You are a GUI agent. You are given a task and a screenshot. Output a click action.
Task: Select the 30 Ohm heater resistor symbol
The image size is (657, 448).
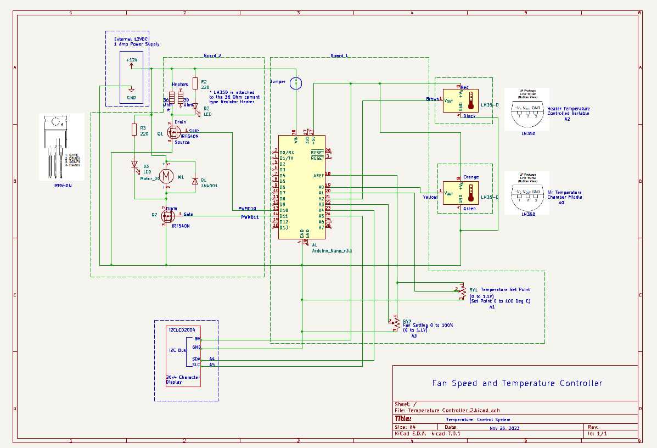coord(180,98)
